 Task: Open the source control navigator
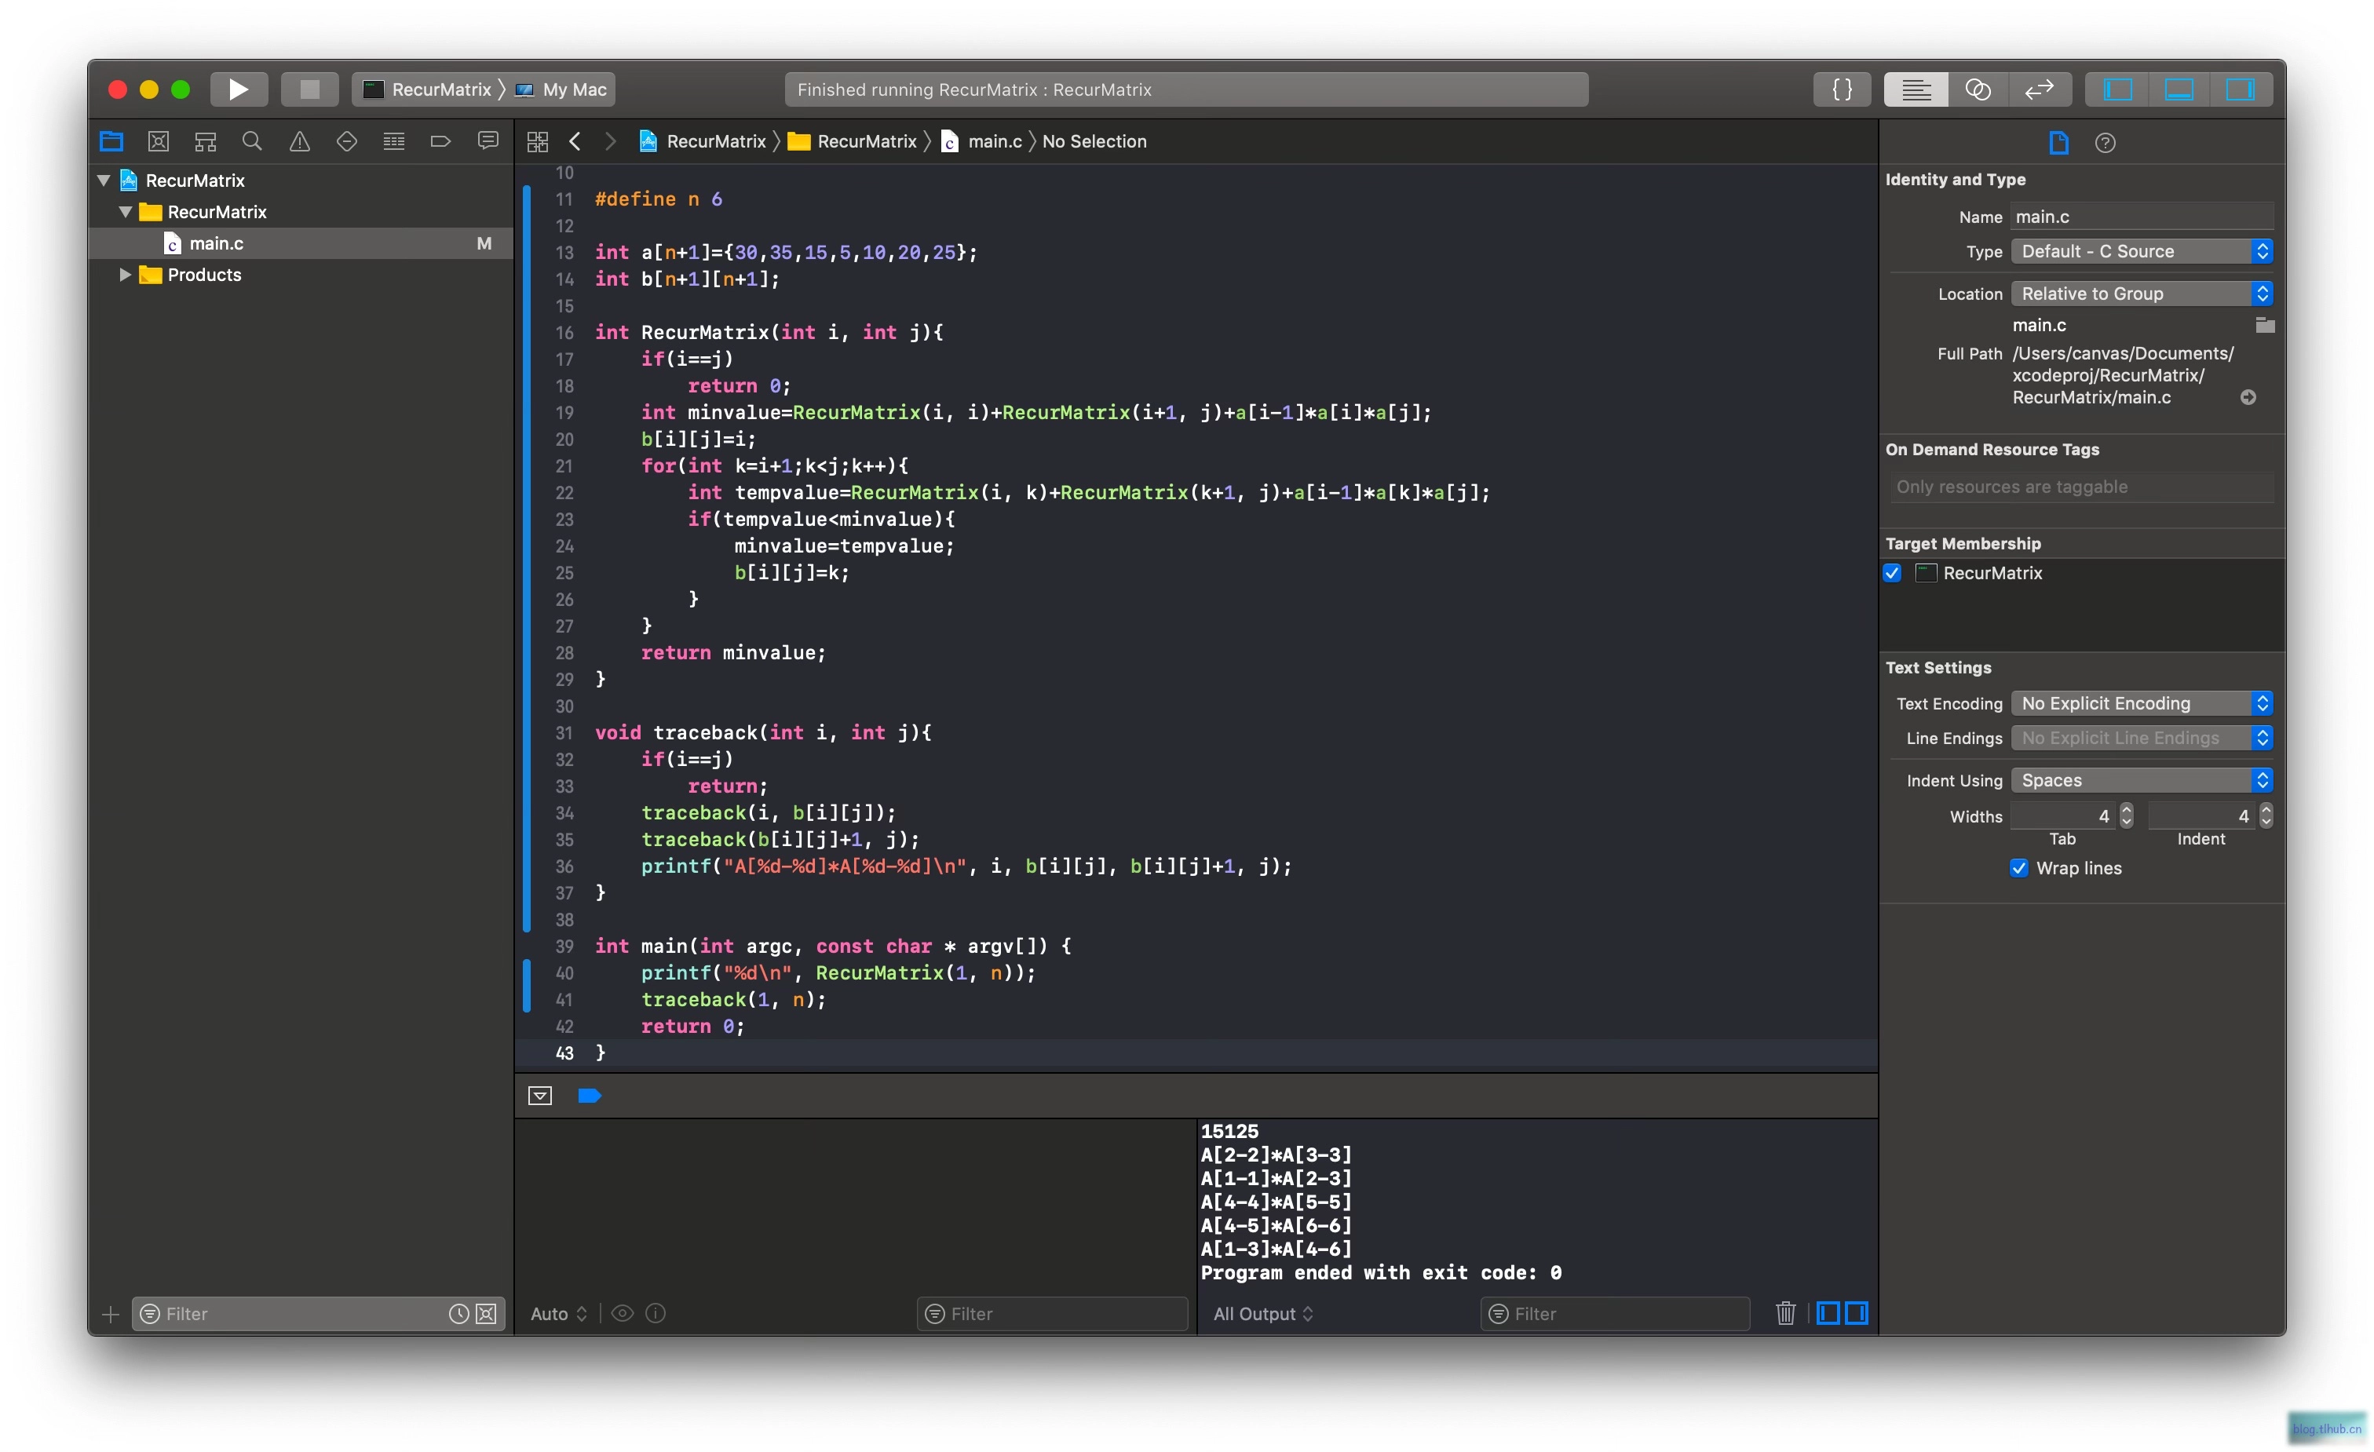pos(159,141)
